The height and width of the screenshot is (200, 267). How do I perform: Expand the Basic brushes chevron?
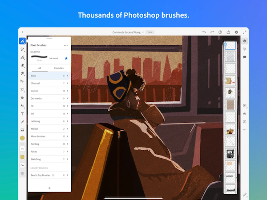click(x=67, y=76)
